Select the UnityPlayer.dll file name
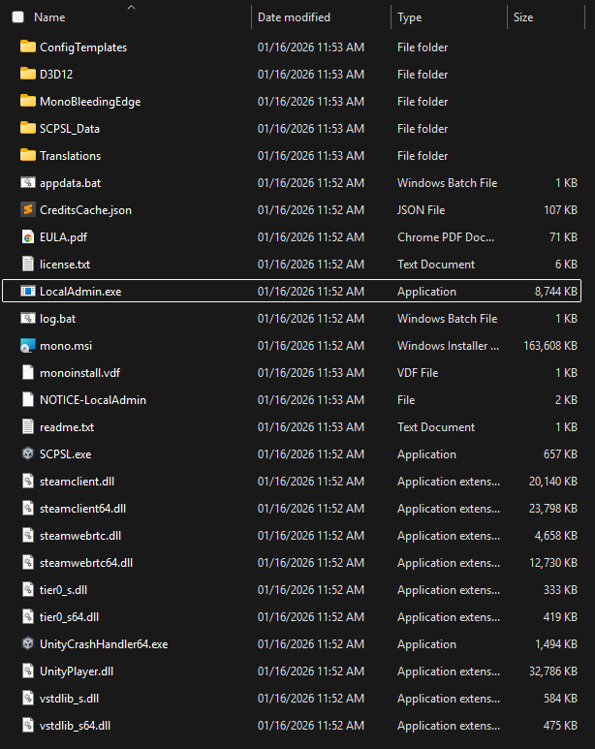 pyautogui.click(x=77, y=671)
